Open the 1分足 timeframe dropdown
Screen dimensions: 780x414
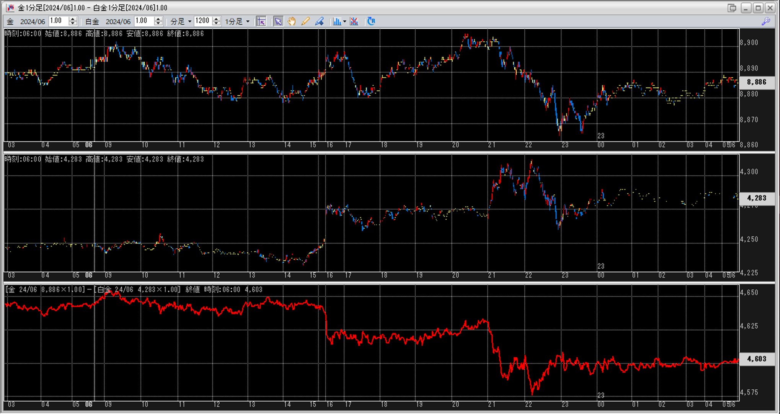tap(237, 21)
